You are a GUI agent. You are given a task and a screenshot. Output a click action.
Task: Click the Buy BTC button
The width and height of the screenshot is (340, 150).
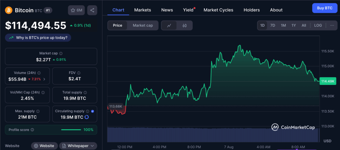point(324,8)
